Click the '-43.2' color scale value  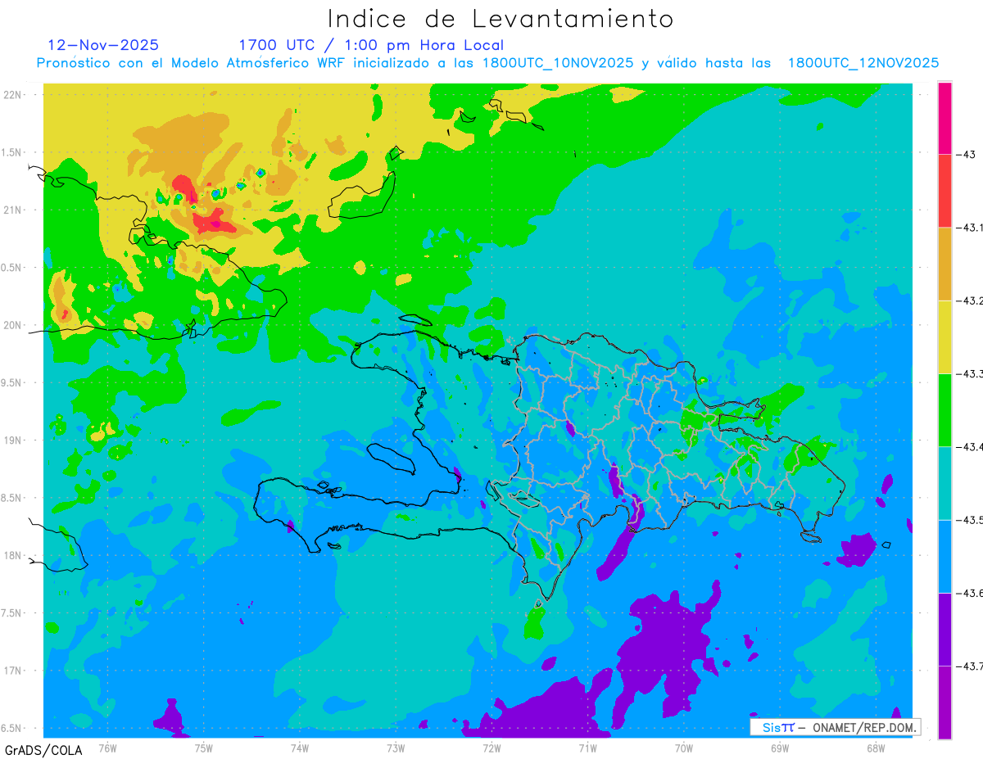click(x=971, y=300)
